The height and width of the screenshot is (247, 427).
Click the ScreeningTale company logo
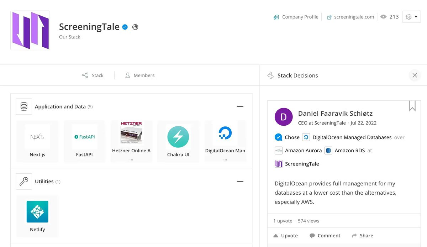point(30,30)
